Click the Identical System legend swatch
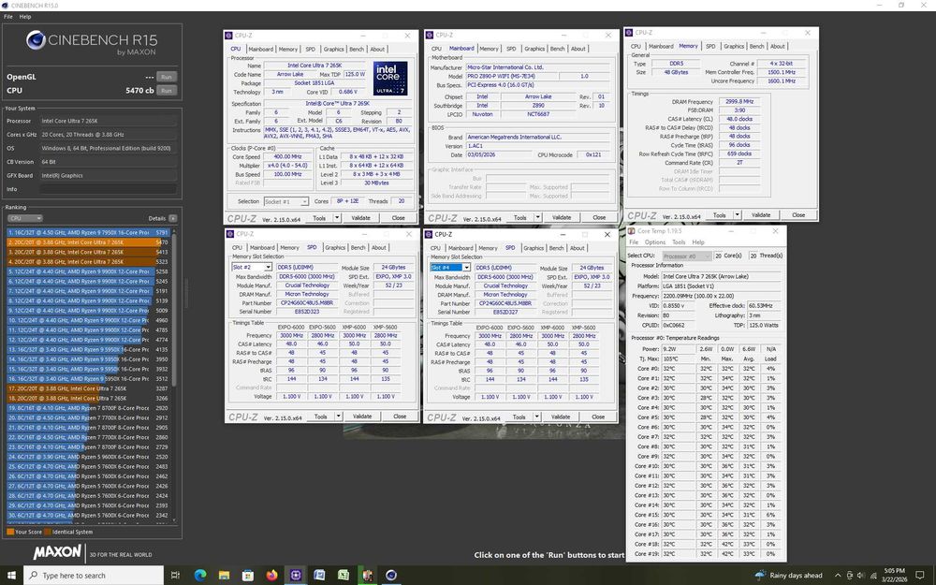This screenshot has height=585, width=936. [x=48, y=532]
